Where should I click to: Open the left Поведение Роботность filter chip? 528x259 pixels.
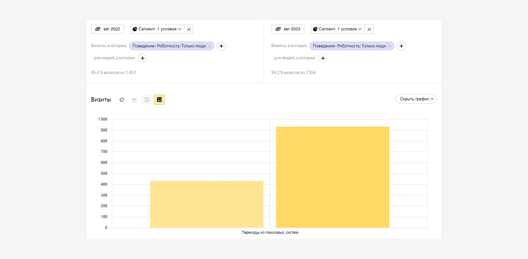(x=169, y=46)
